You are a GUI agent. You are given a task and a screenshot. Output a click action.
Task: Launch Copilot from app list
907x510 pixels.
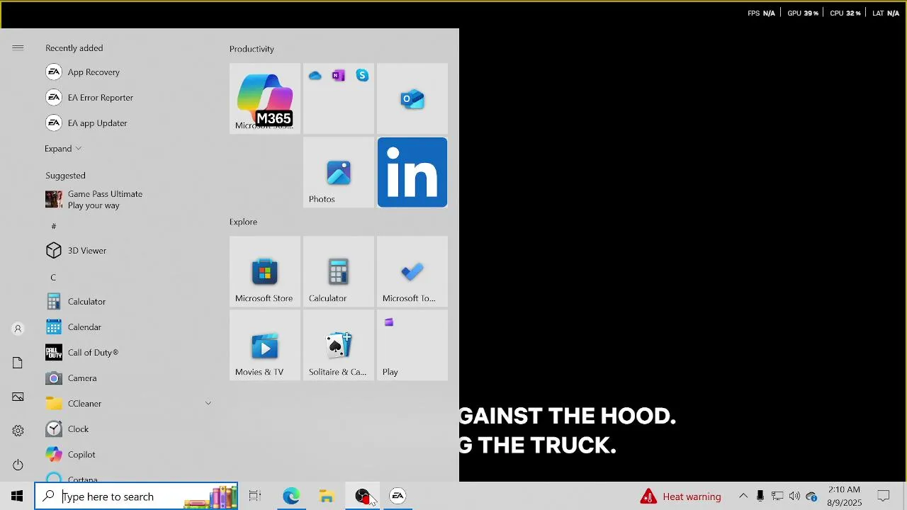(x=128, y=455)
